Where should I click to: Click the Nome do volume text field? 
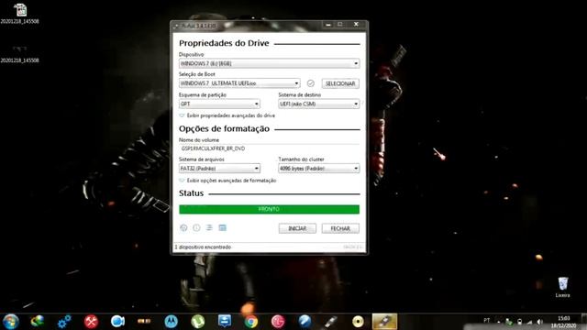point(269,148)
